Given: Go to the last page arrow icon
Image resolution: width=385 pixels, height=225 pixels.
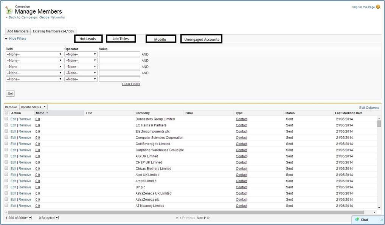Looking at the screenshot, I should [x=208, y=218].
